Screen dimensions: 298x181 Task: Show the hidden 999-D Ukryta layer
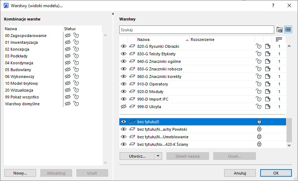124,107
